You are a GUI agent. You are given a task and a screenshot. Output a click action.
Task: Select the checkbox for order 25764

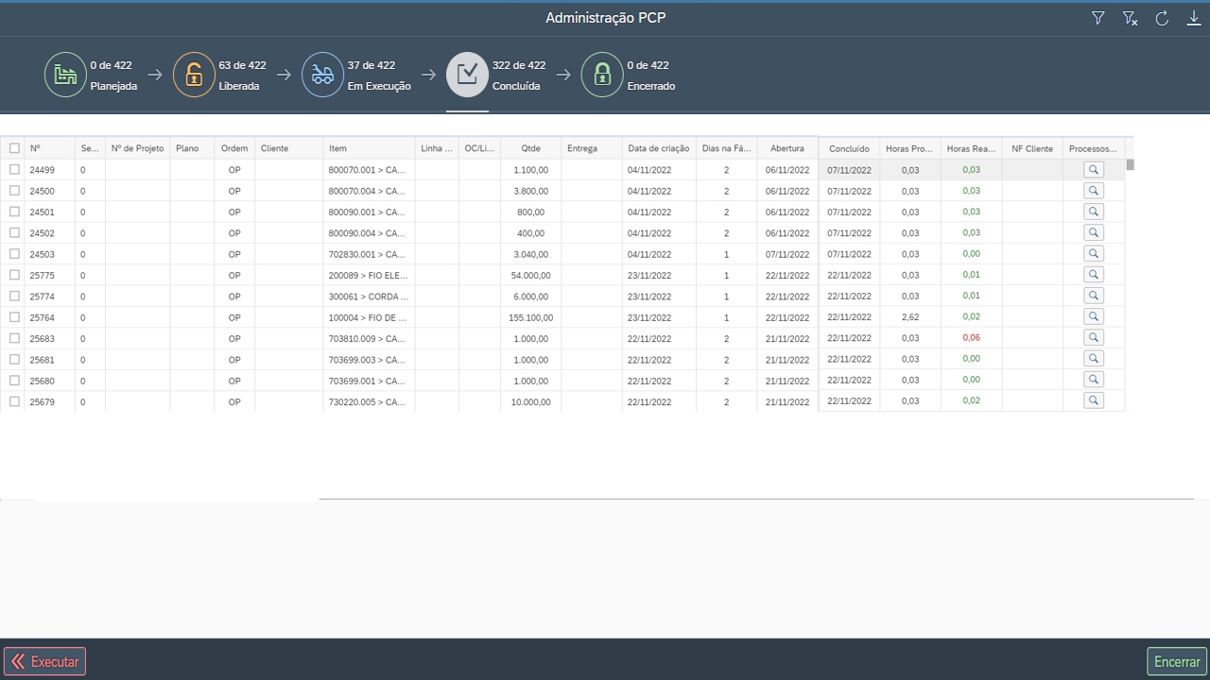pyautogui.click(x=14, y=317)
